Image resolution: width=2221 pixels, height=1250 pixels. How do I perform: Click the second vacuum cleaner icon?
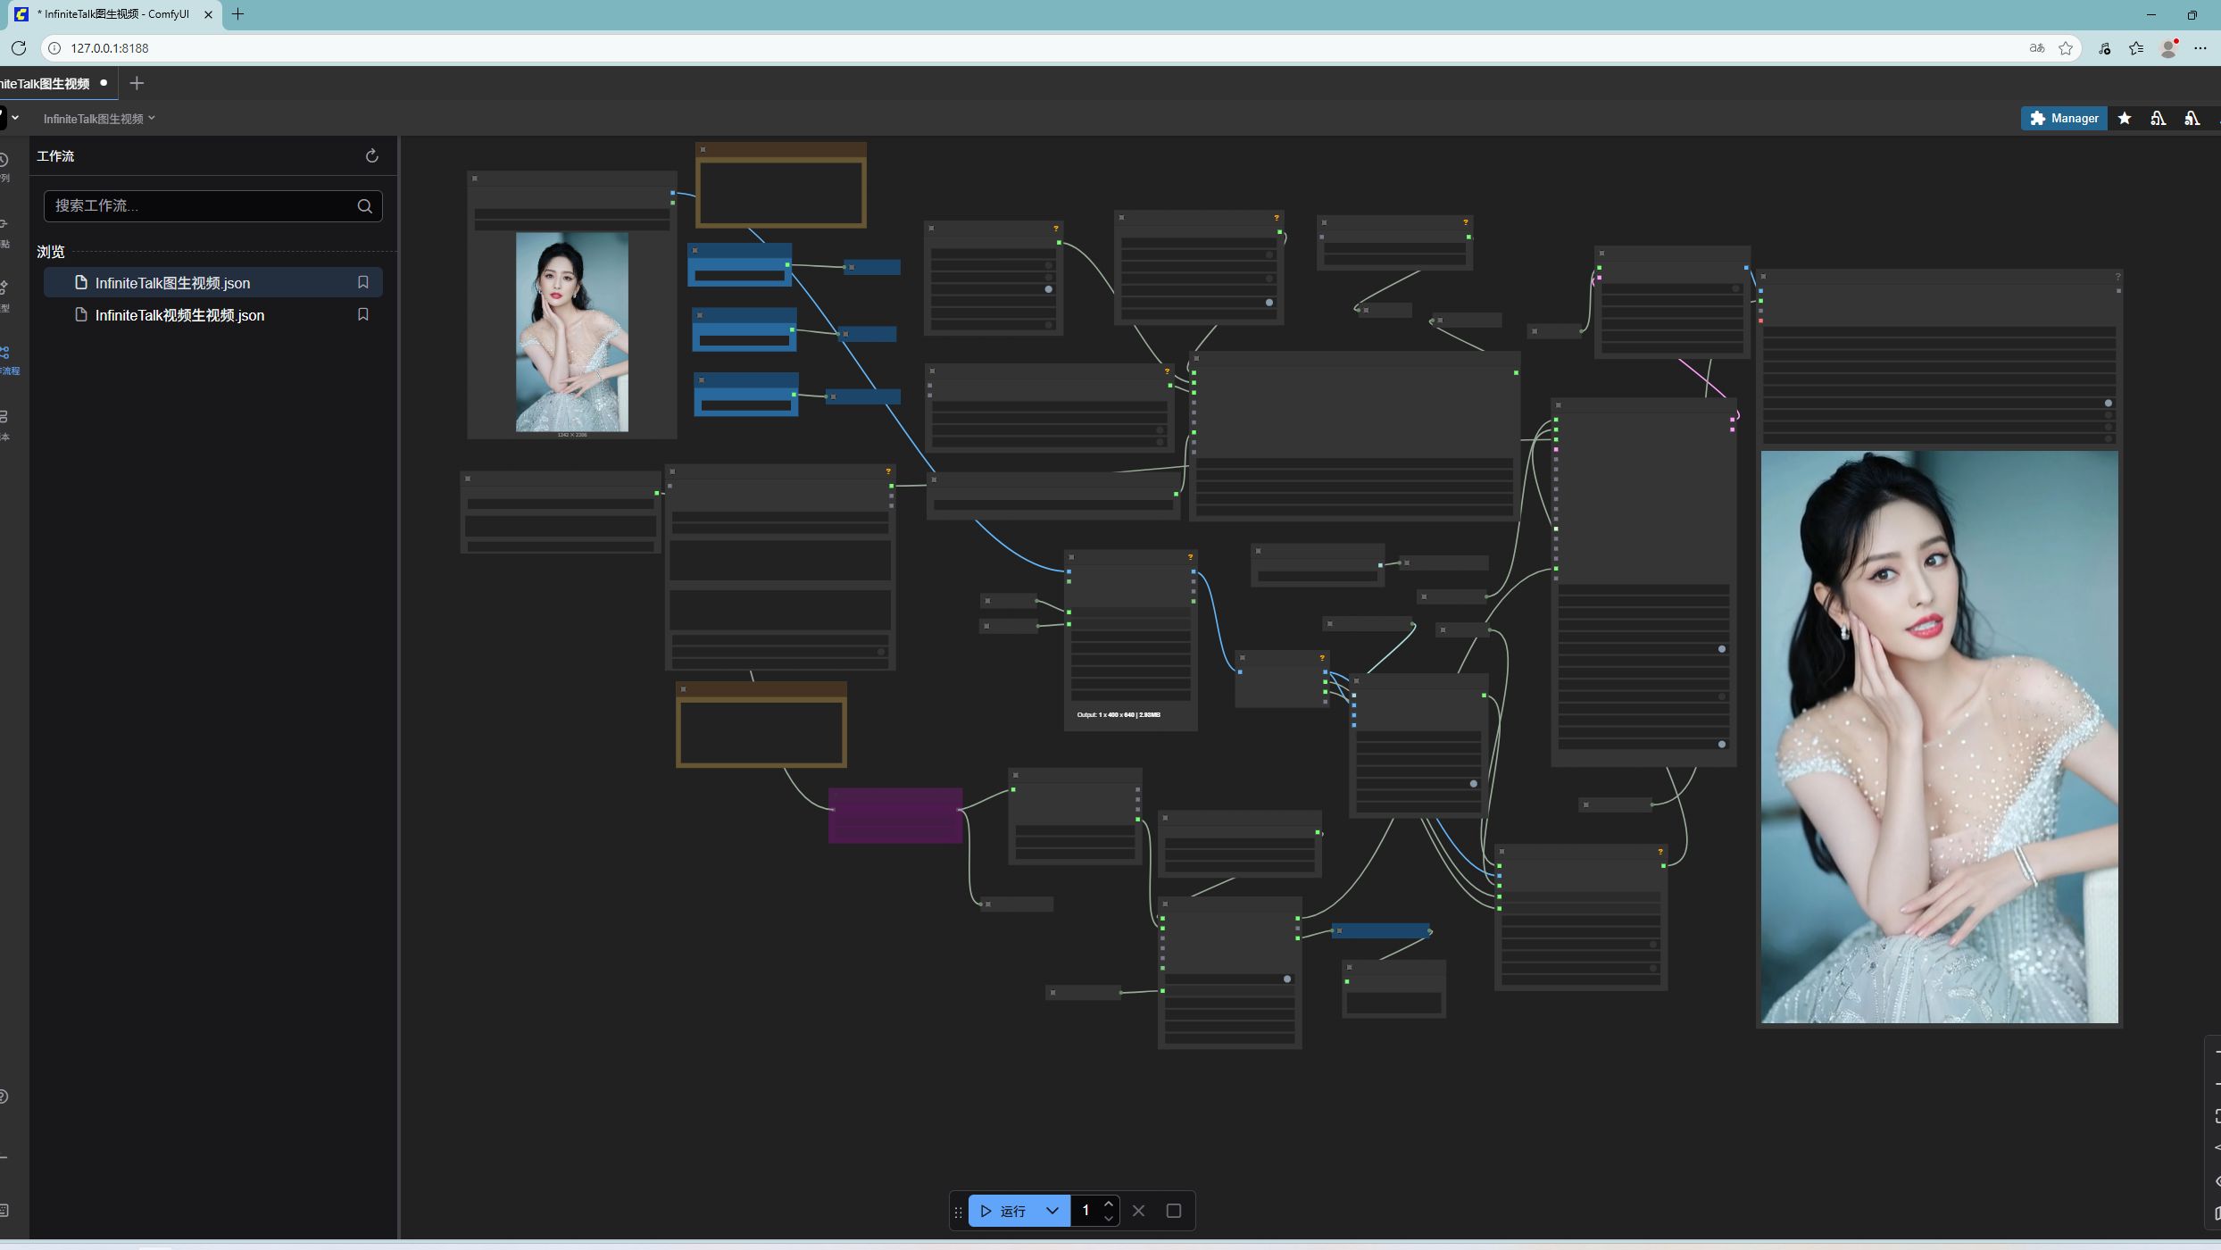[2192, 118]
